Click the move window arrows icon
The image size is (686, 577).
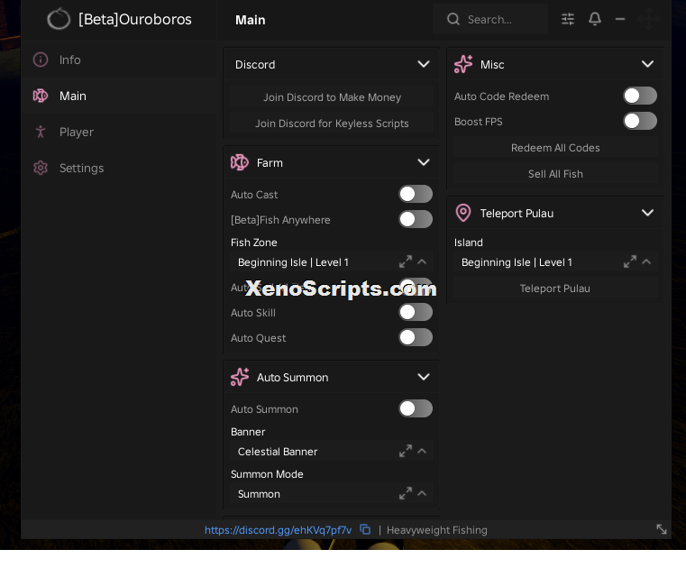click(649, 19)
